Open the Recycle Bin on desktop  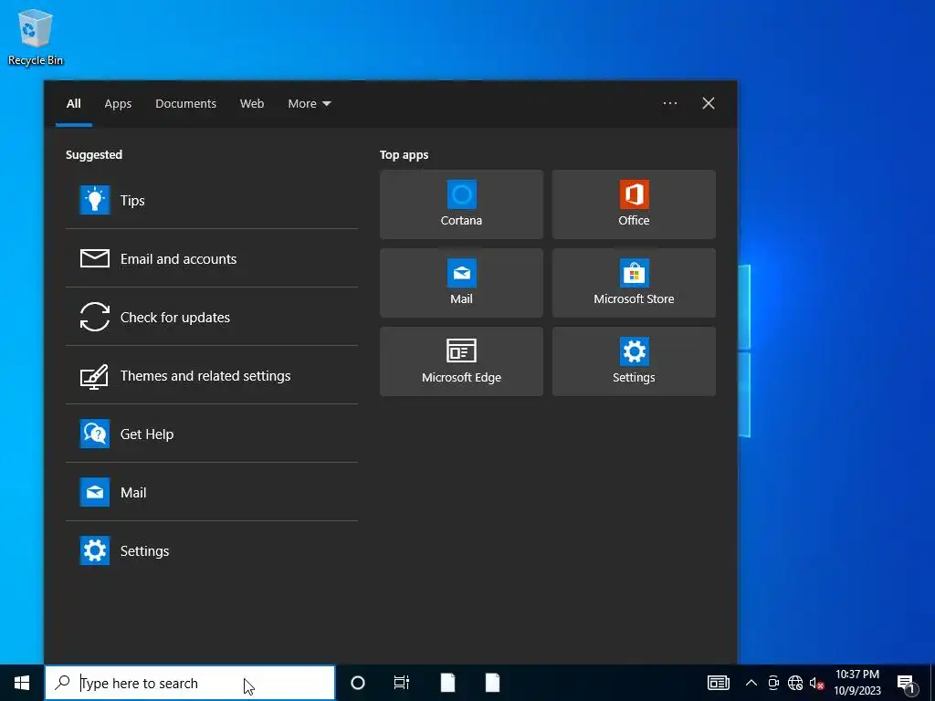tap(36, 37)
